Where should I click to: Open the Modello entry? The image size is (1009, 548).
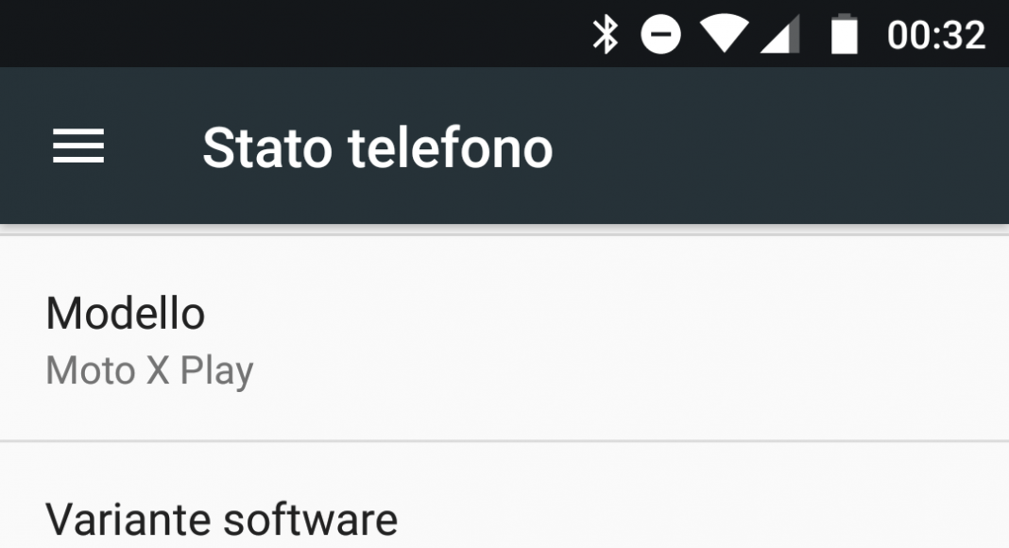504,338
